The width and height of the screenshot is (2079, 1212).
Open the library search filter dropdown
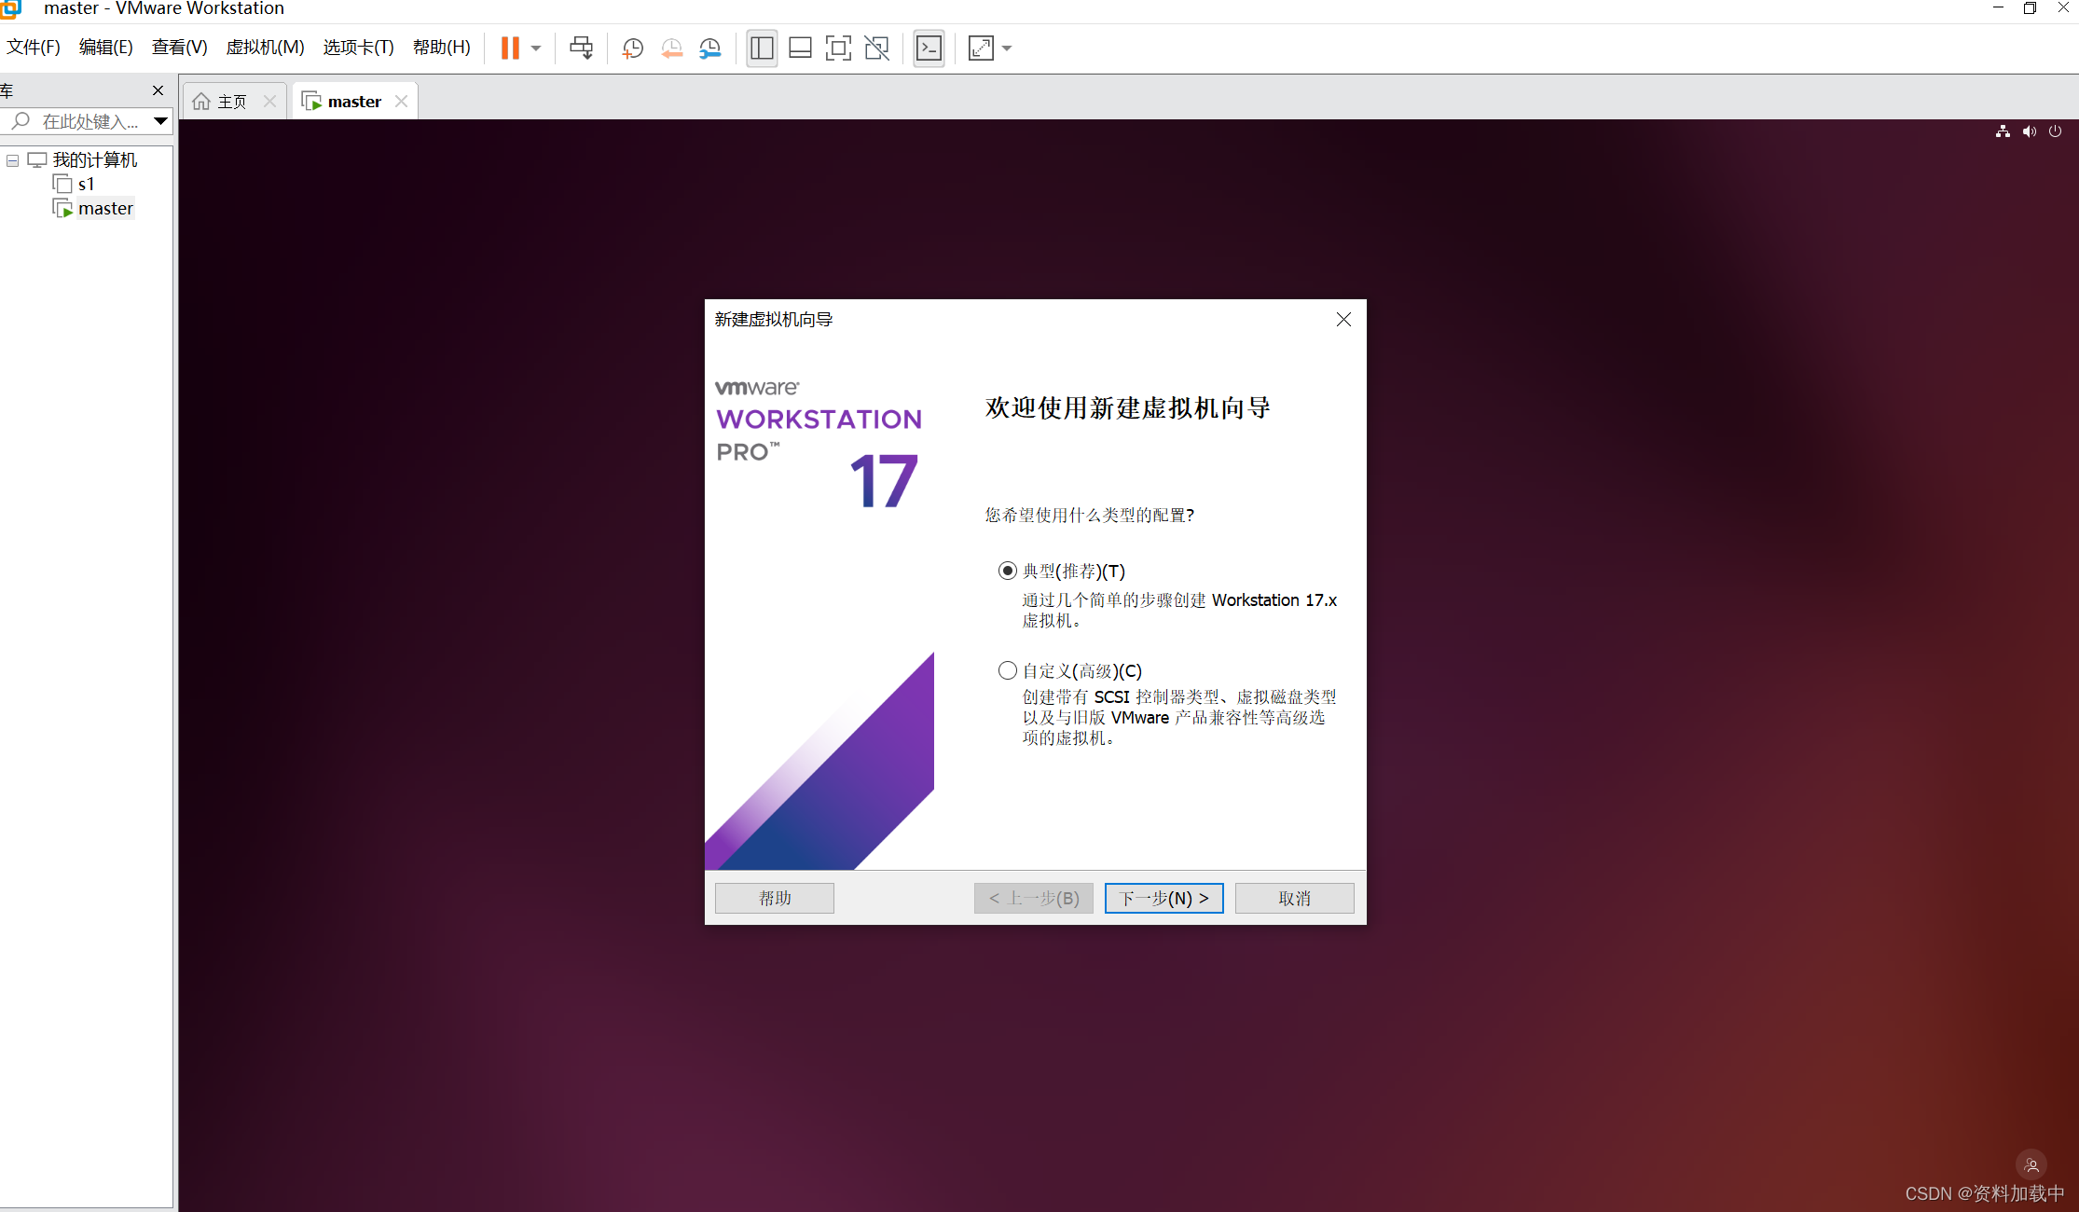pyautogui.click(x=160, y=121)
